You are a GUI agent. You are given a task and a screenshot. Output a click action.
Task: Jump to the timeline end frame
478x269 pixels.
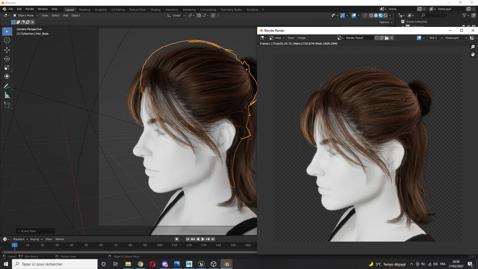213,239
